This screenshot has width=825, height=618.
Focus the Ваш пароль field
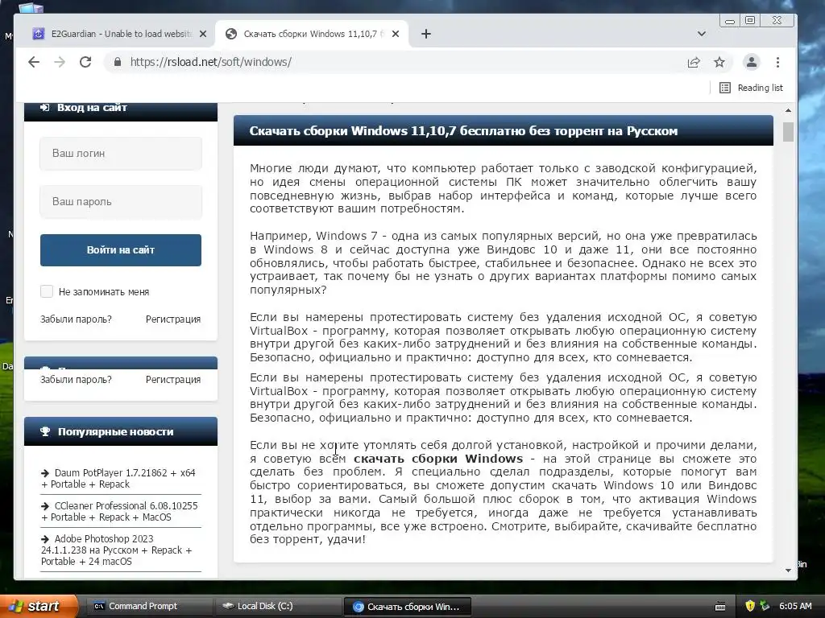coord(121,202)
